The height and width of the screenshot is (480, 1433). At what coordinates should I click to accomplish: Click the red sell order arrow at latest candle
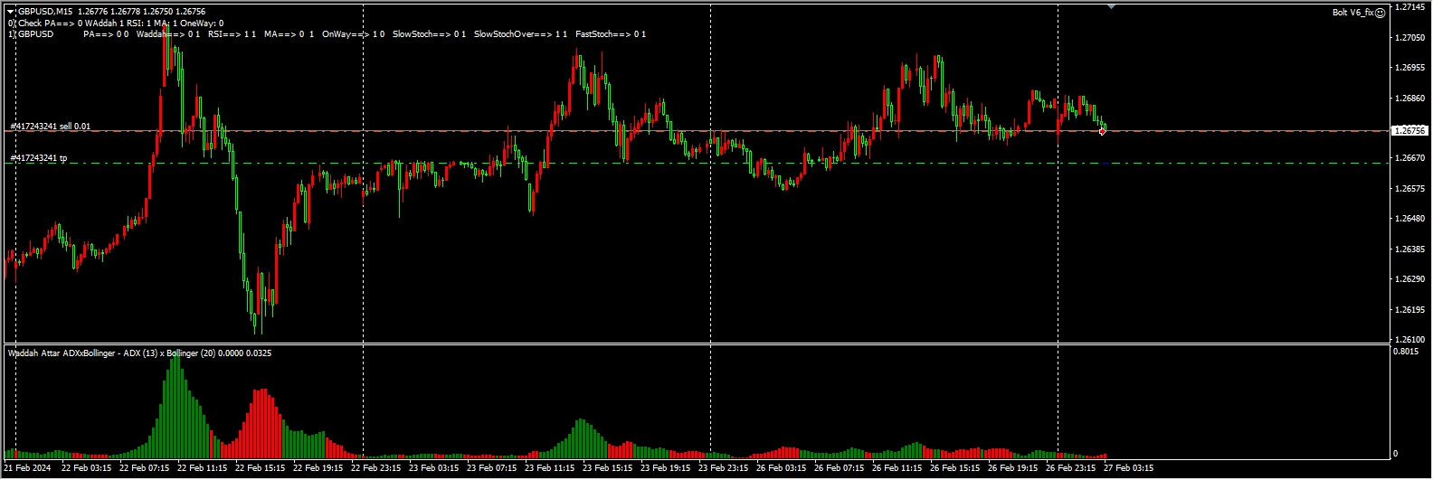pyautogui.click(x=1102, y=132)
